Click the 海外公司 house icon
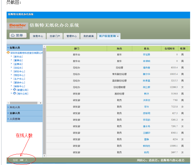This screenshot has height=165, width=194. (15, 93)
